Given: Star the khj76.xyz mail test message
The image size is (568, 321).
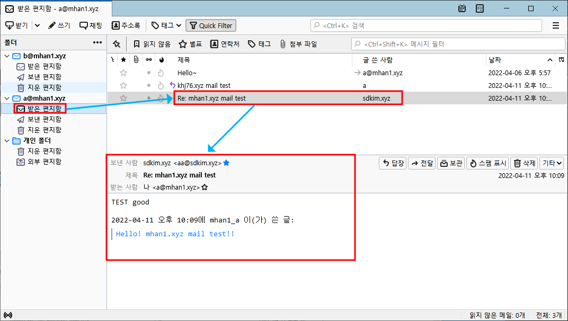Looking at the screenshot, I should [x=123, y=85].
